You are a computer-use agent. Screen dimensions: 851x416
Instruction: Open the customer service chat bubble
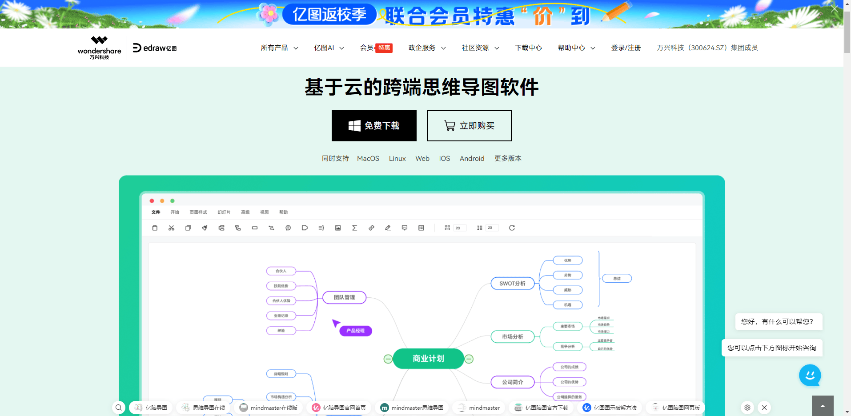tap(810, 375)
